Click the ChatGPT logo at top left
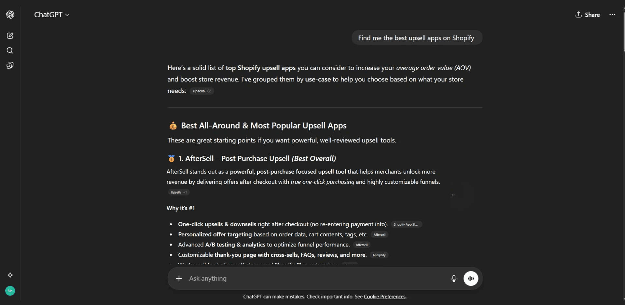This screenshot has height=305, width=625. pyautogui.click(x=10, y=15)
